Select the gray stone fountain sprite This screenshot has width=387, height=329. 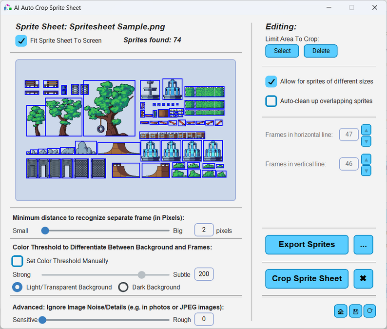point(150,90)
